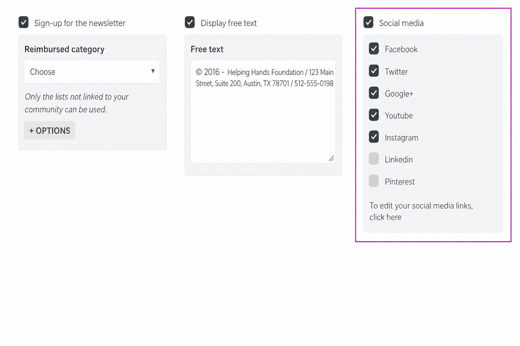The image size is (520, 346).
Task: Check the Pinterest checkbox
Action: (374, 181)
